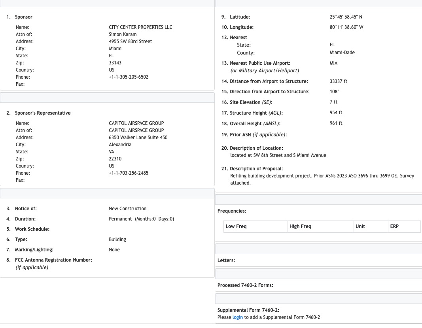Click the sponsor name CITY CENTER PROPERTIES LLC
The width and height of the screenshot is (422, 328).
(x=140, y=27)
